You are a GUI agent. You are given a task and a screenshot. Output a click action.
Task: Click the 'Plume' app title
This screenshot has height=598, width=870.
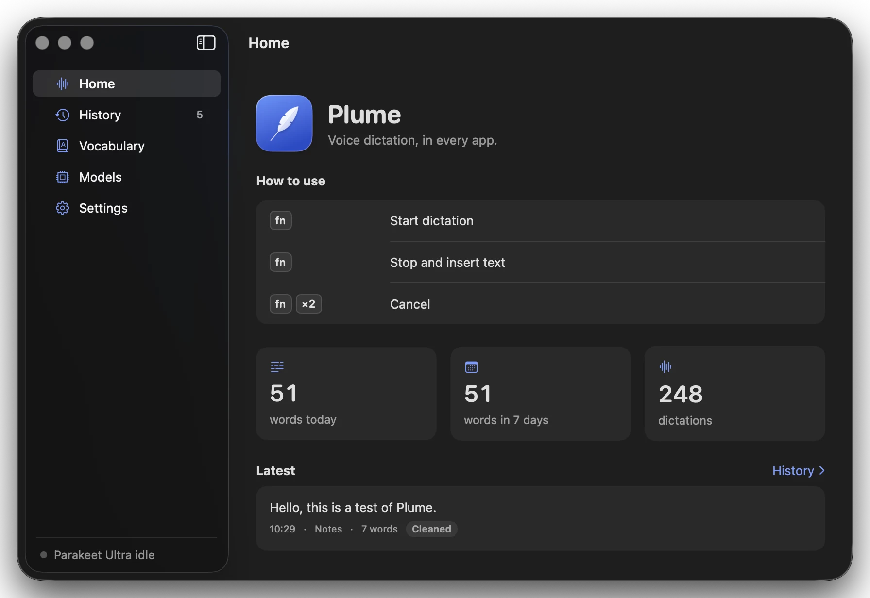(365, 115)
